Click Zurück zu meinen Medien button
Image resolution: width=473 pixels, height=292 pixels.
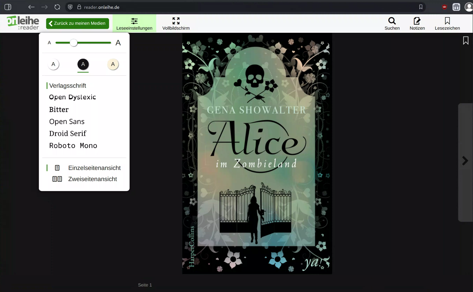pyautogui.click(x=77, y=23)
